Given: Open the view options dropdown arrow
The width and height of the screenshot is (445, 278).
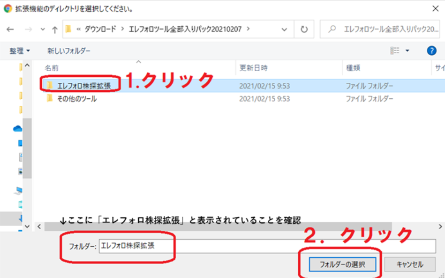Looking at the screenshot, I should (x=407, y=51).
